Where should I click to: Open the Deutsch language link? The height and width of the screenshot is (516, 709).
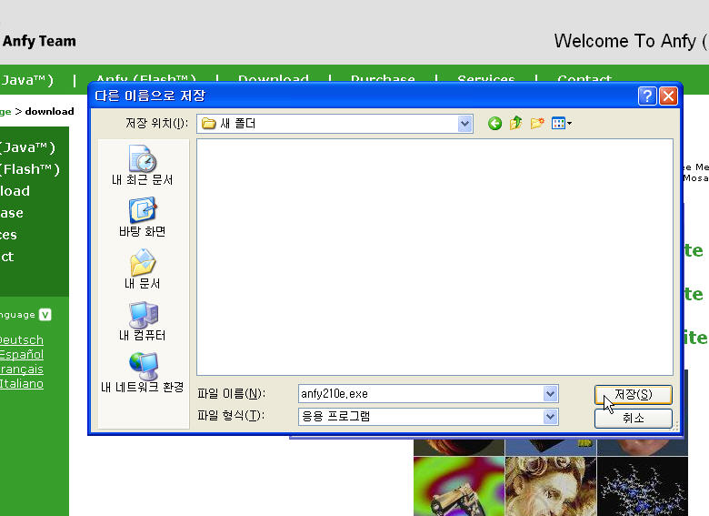point(21,340)
